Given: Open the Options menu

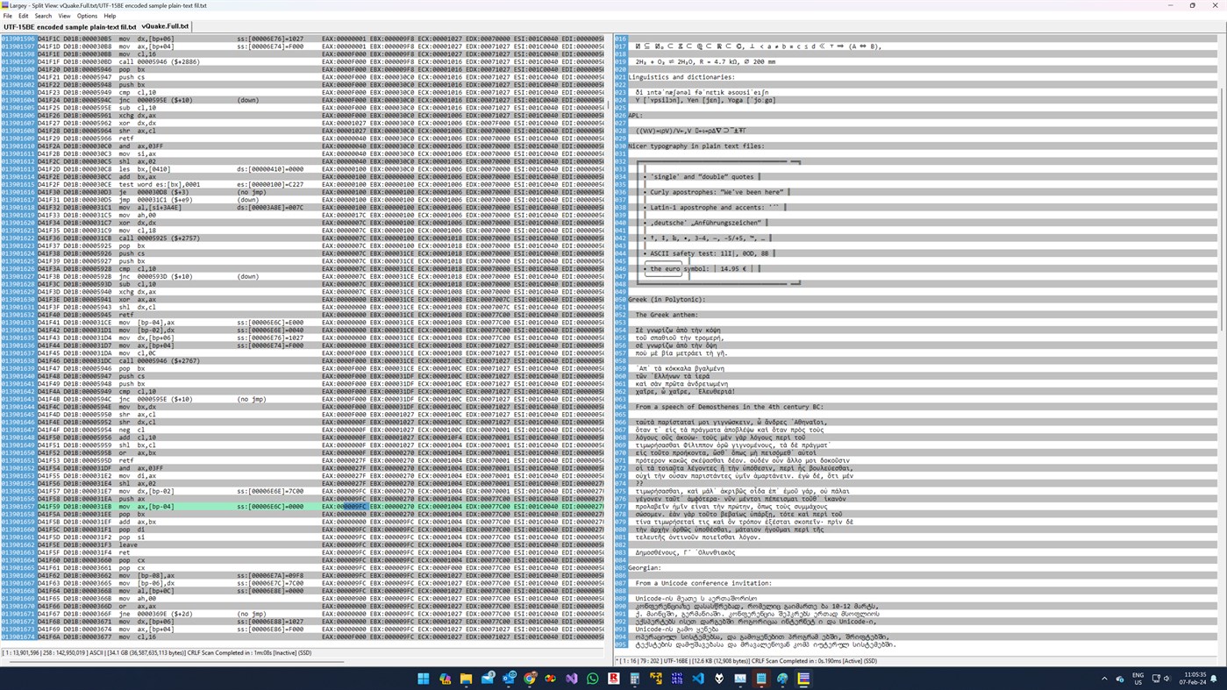Looking at the screenshot, I should click(x=87, y=15).
